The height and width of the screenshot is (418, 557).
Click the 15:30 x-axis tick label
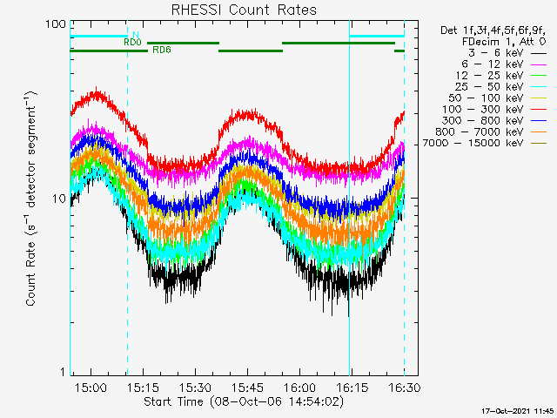tap(195, 388)
